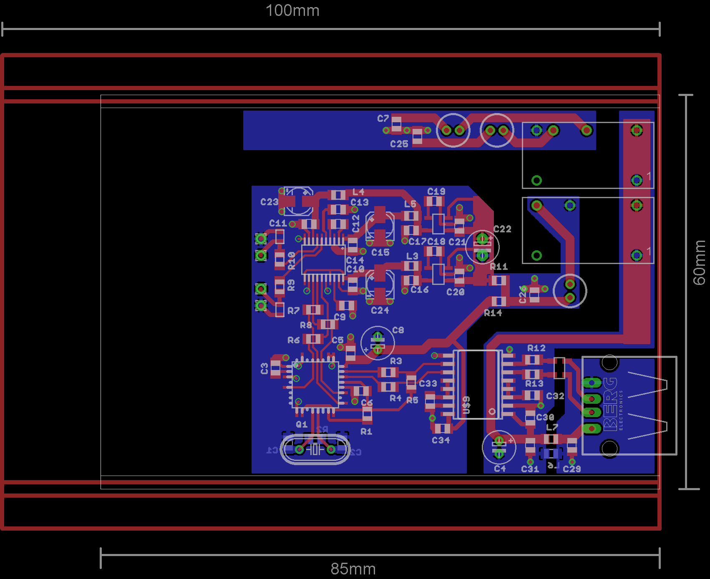Select the C7 capacitor label
Viewport: 710px width, 579px height.
point(383,118)
